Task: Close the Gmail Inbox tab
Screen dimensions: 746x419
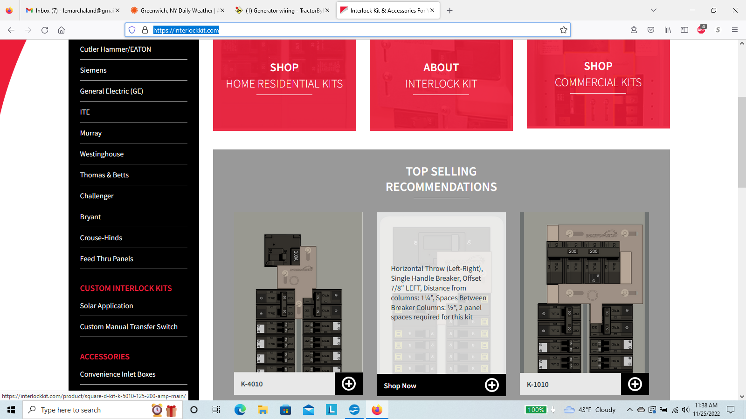Action: click(x=117, y=10)
